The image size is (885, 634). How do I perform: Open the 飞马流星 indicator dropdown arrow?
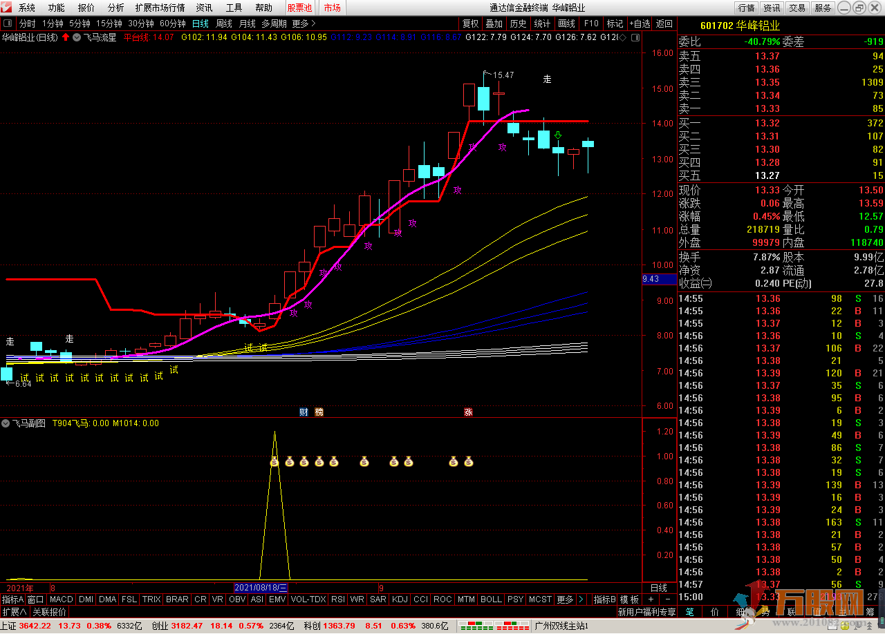[76, 37]
